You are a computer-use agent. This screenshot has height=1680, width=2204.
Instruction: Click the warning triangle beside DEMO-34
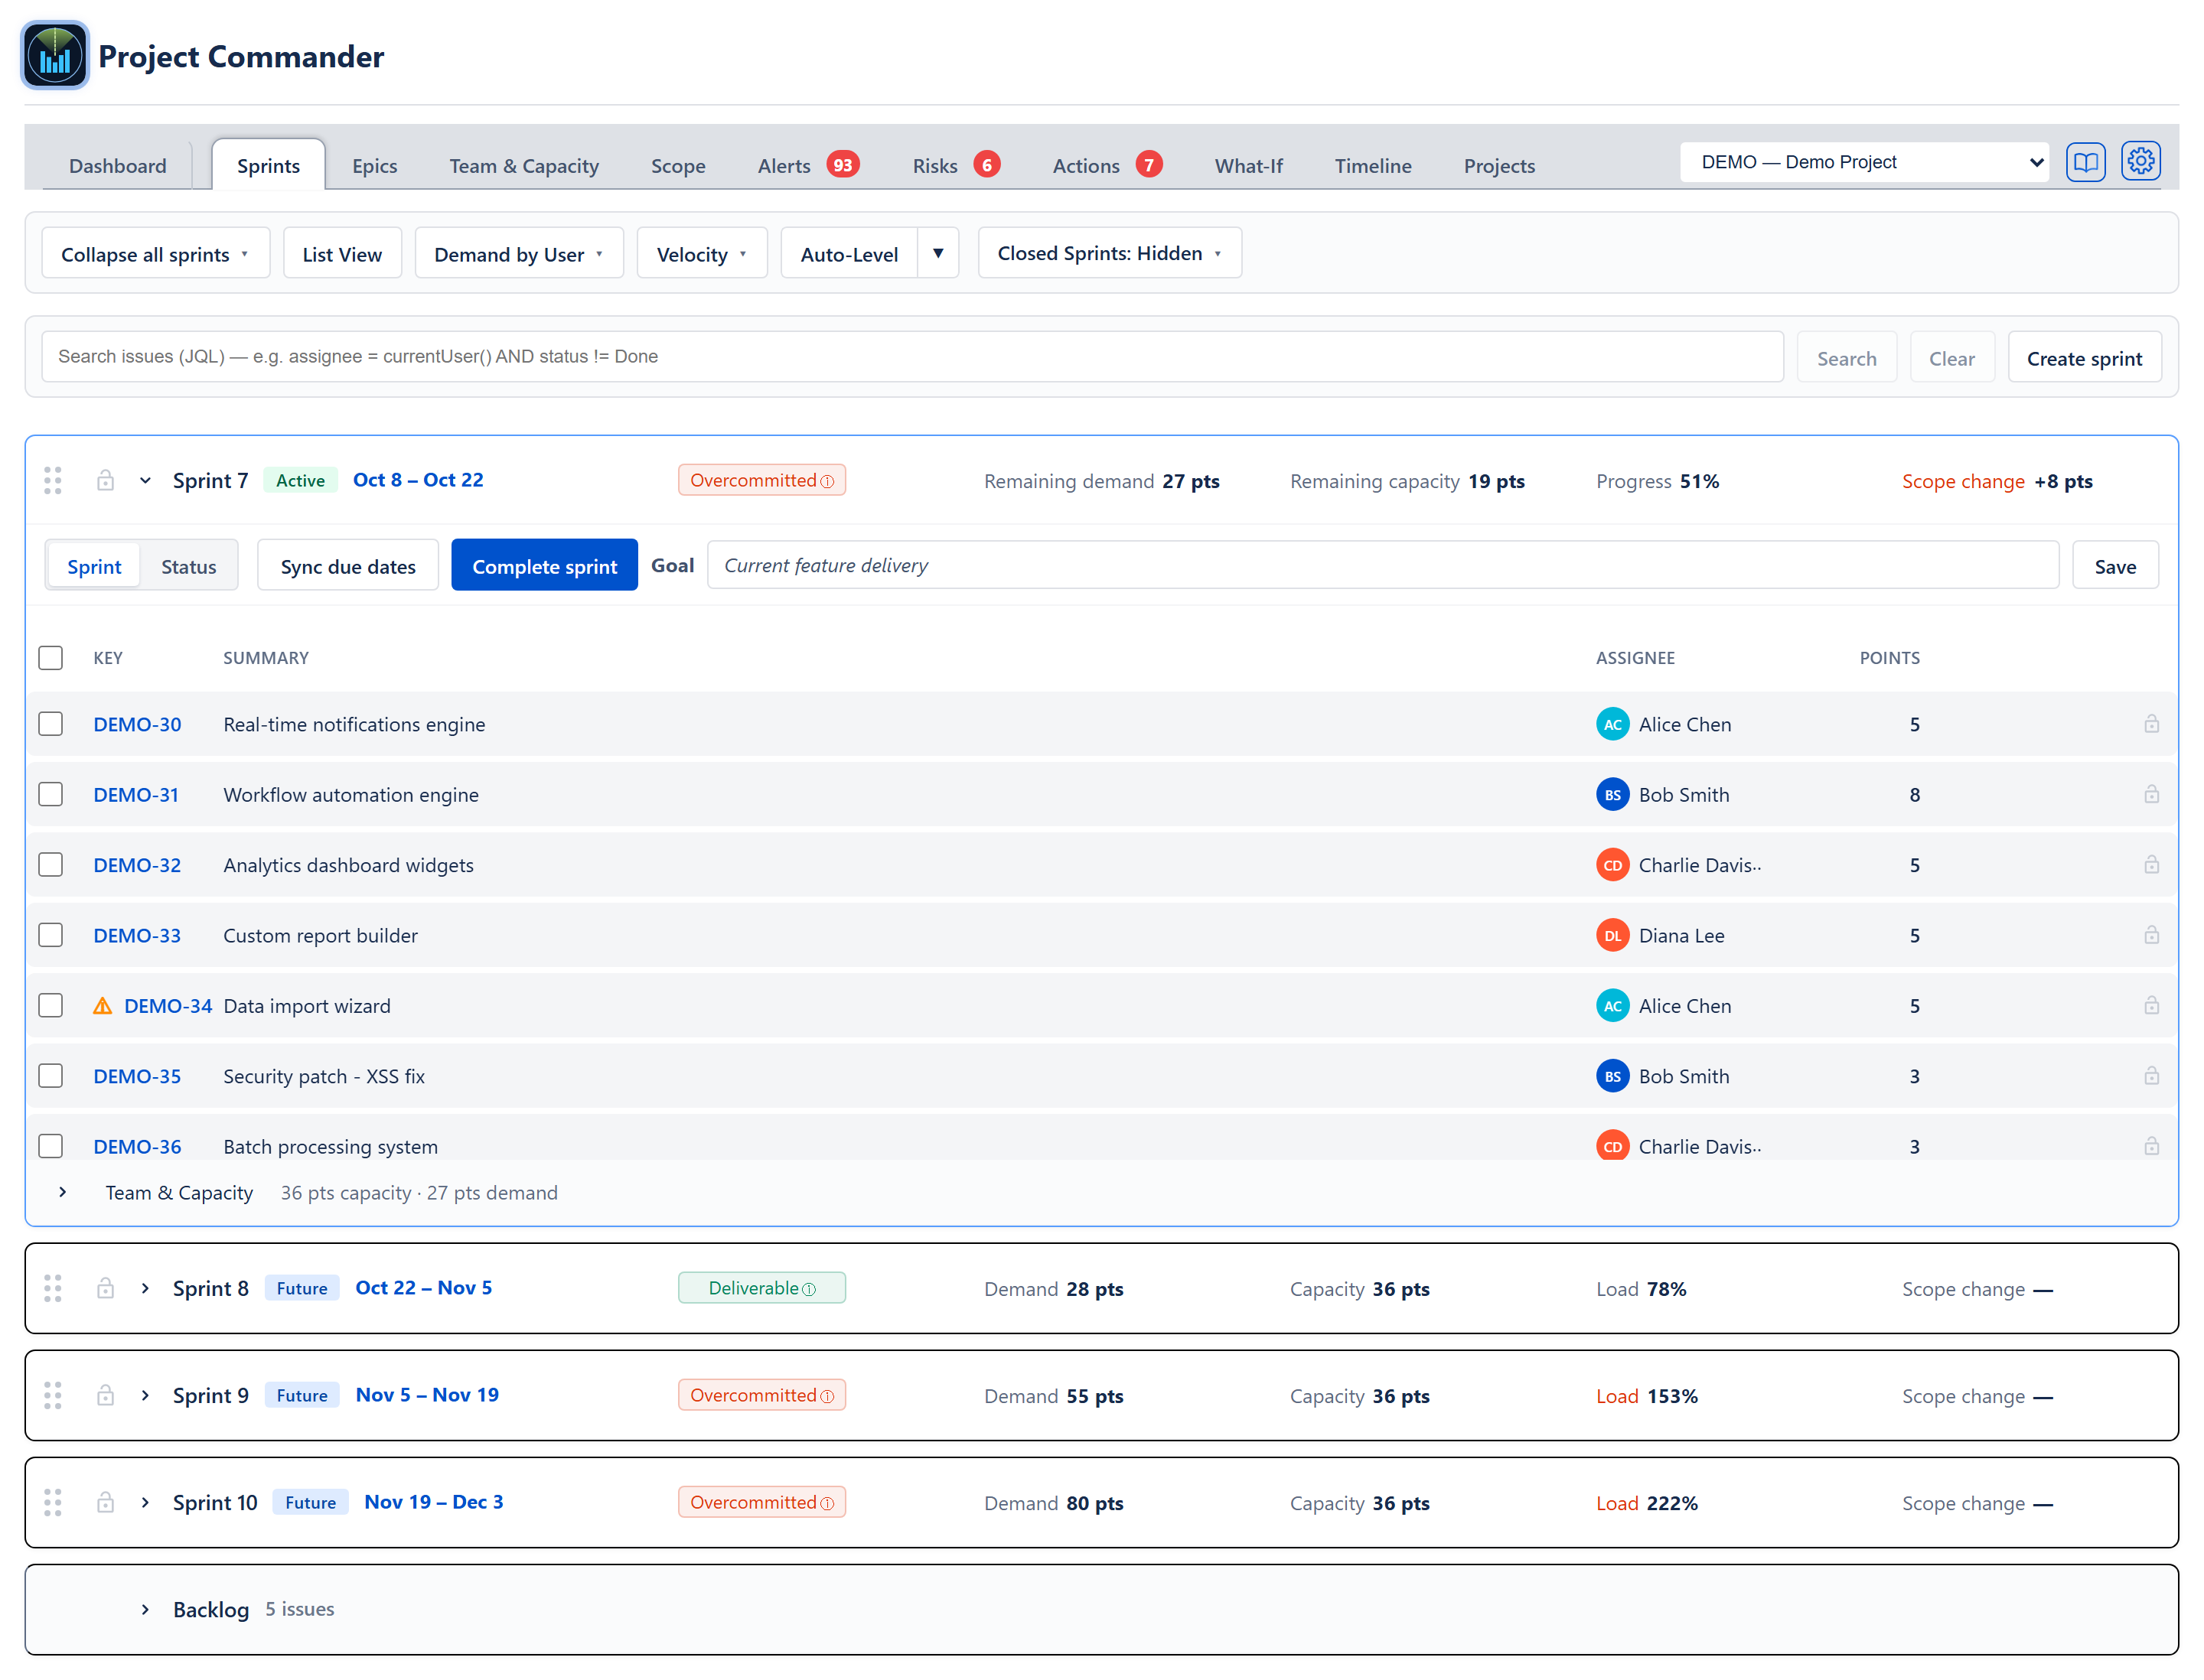click(x=102, y=1006)
